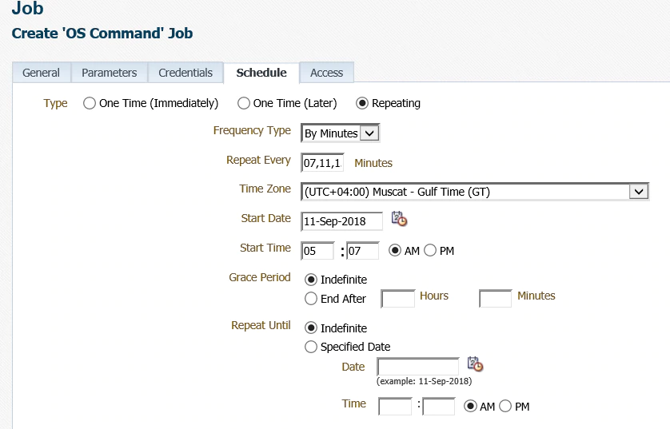
Task: Open the Frequency Type dropdown
Action: coord(340,133)
